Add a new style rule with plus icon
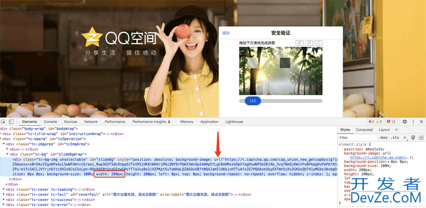This screenshot has height=208, width=426. [405, 138]
